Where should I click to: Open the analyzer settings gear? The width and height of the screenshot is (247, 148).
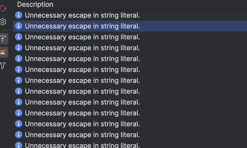[3, 22]
